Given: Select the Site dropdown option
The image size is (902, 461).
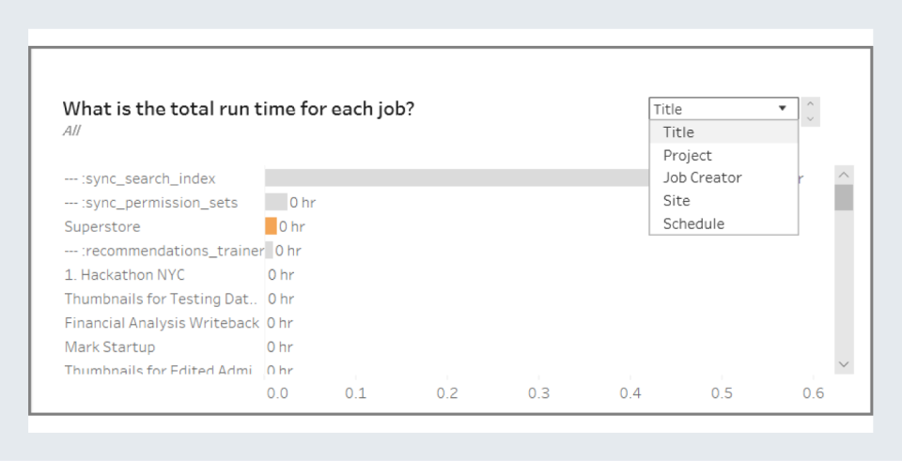Looking at the screenshot, I should (676, 200).
